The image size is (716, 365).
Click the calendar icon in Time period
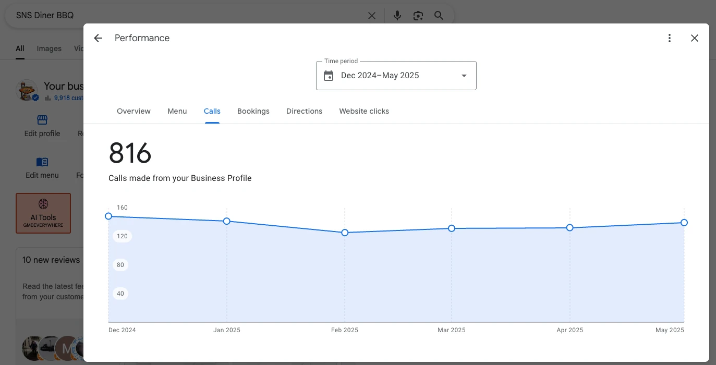(329, 76)
